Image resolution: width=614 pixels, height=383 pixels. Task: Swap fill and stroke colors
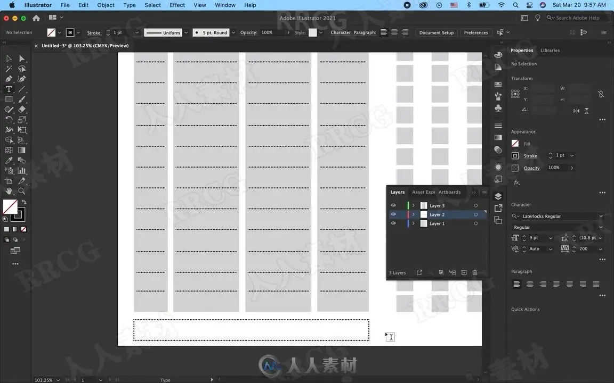coord(24,202)
